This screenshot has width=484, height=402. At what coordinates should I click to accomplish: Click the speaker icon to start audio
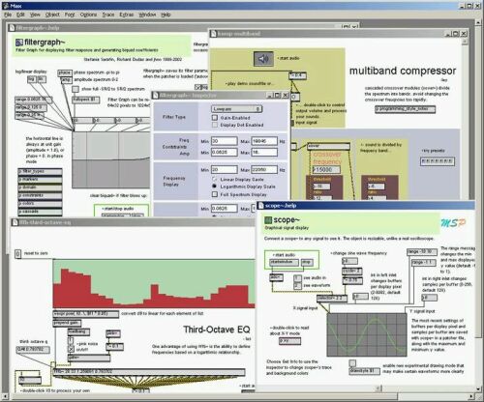coord(263,59)
